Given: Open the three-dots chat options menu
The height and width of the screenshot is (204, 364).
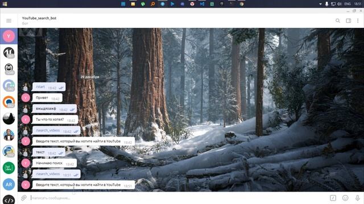Looking at the screenshot, I should point(358,20).
